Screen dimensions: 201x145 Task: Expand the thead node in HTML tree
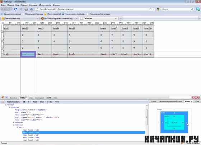pyautogui.click(x=14, y=122)
